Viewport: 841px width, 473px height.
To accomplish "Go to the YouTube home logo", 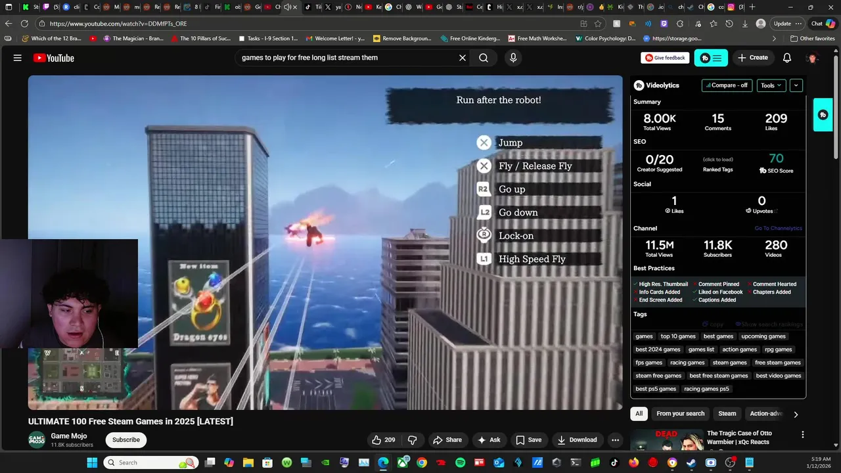I will (54, 58).
